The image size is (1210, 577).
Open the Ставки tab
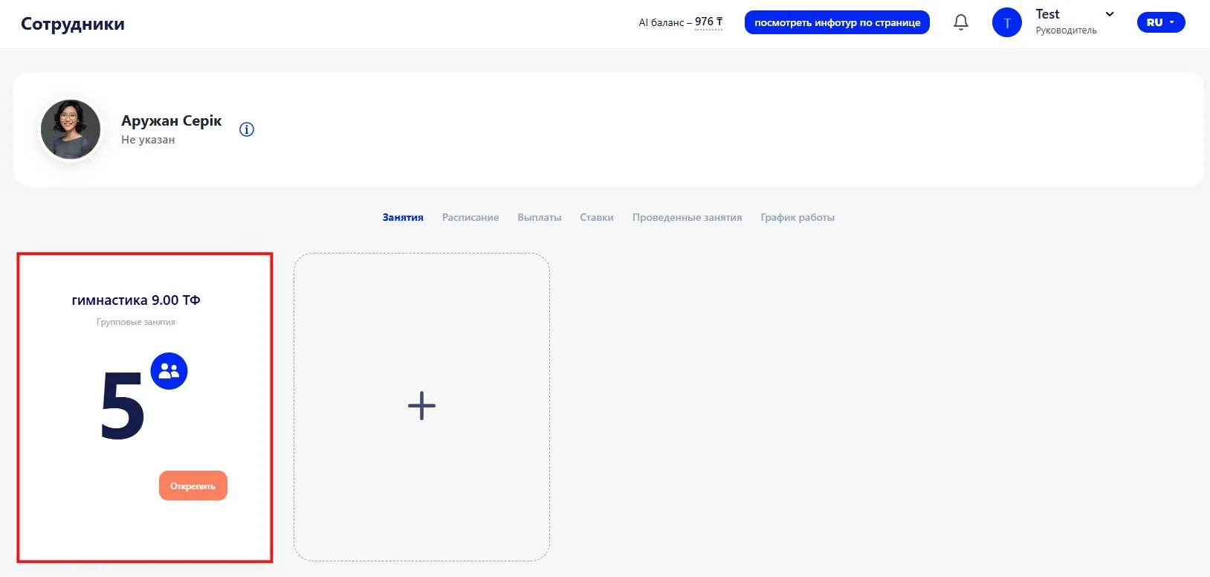(597, 217)
